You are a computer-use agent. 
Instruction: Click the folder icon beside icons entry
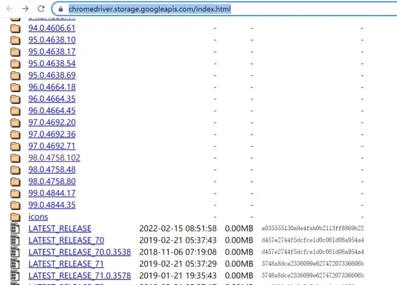pyautogui.click(x=16, y=216)
